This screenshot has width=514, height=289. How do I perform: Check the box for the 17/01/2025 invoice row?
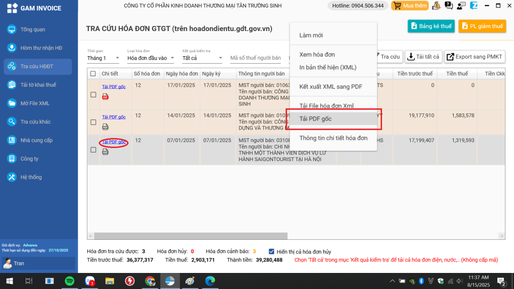click(x=93, y=95)
